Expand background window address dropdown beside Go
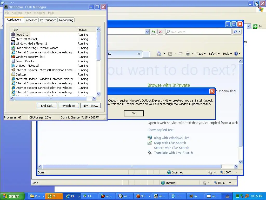Screen dimensions: 266x200 click(249, 26)
